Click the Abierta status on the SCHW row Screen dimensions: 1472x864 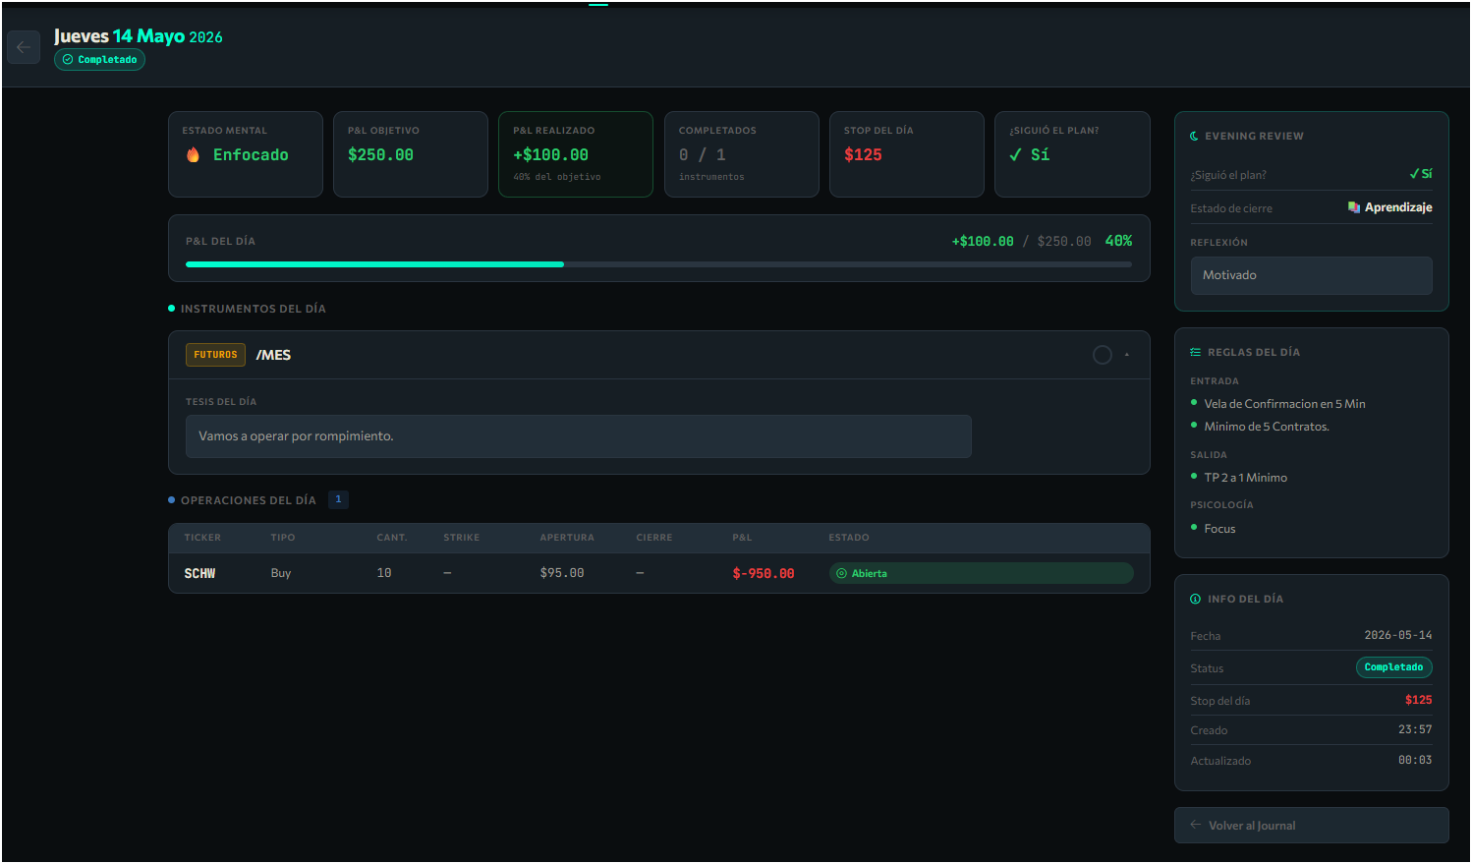point(981,573)
